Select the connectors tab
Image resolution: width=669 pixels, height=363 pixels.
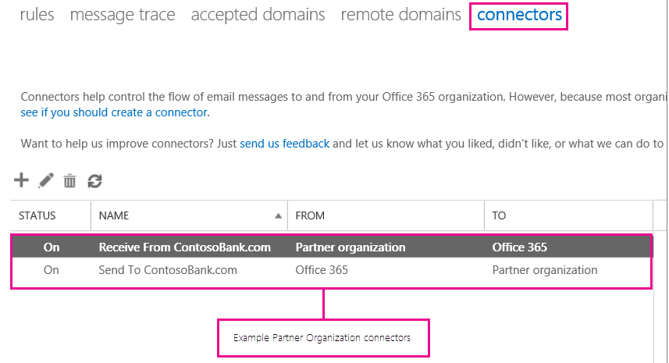click(x=519, y=14)
